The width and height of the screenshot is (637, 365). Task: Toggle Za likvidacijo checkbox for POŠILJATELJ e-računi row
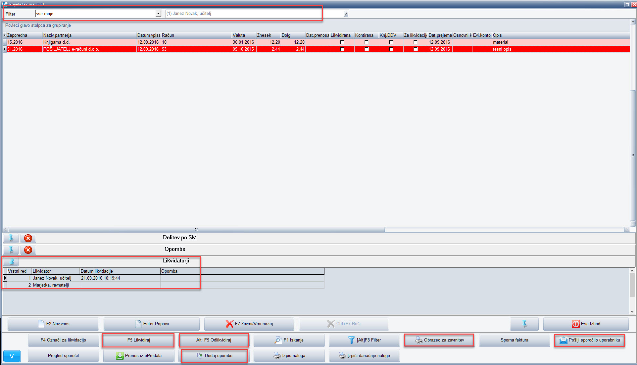(416, 49)
